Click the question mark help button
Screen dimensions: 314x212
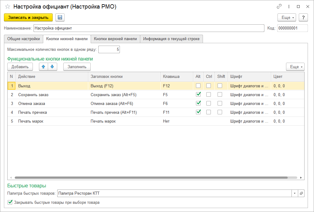[x=303, y=18]
